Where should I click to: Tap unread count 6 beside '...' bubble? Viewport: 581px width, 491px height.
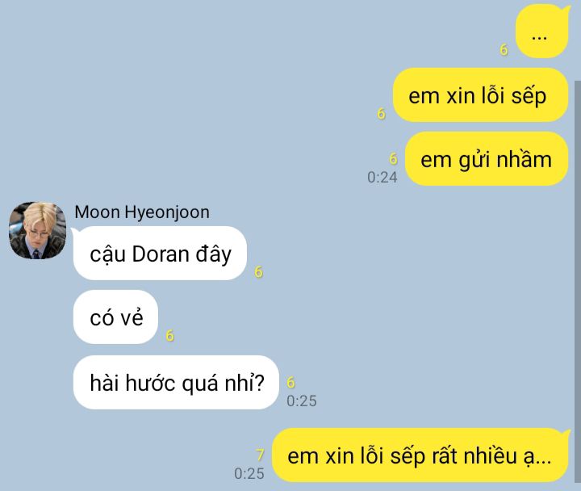coord(504,49)
